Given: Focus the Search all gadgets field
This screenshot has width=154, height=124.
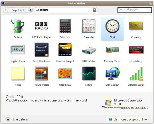Looking at the screenshot, I should pos(135,10).
